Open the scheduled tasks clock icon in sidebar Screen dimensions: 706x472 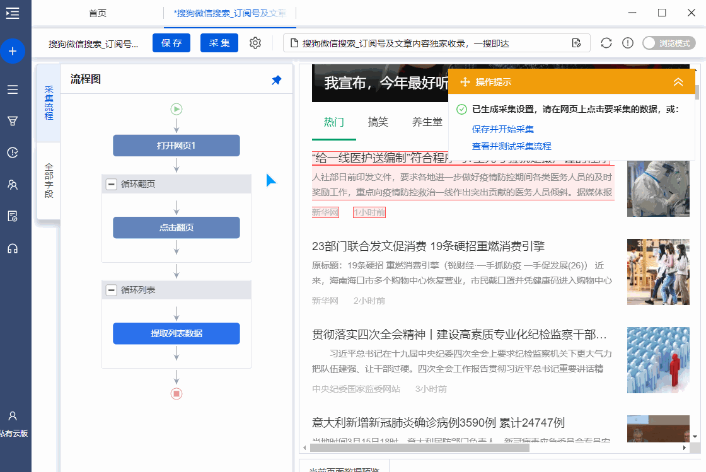point(13,153)
